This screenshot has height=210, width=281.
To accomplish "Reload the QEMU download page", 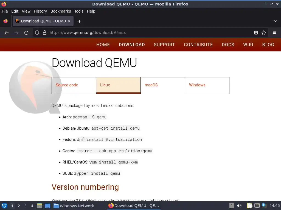I will [x=26, y=33].
